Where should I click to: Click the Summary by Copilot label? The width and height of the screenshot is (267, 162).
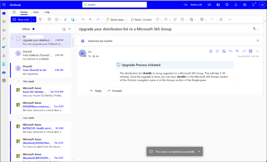click(100, 41)
